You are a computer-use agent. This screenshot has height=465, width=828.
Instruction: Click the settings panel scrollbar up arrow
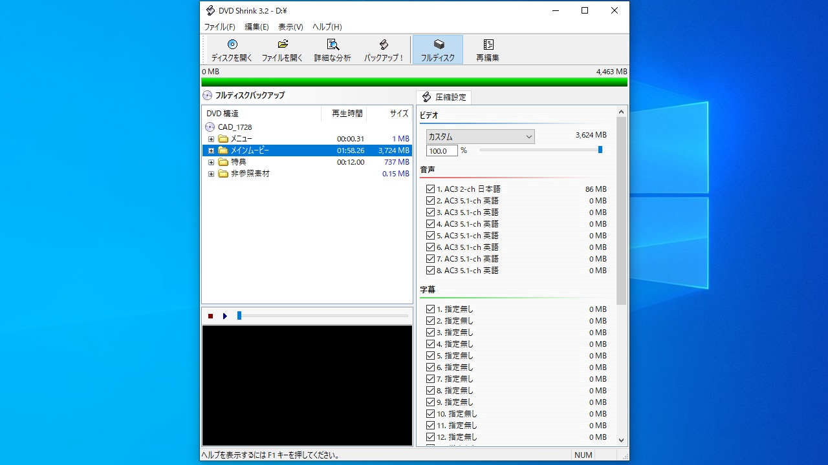[622, 112]
